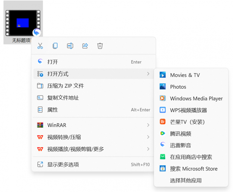Open with WPS视频播放器
Image resolution: width=233 pixels, height=192 pixels.
(188, 110)
